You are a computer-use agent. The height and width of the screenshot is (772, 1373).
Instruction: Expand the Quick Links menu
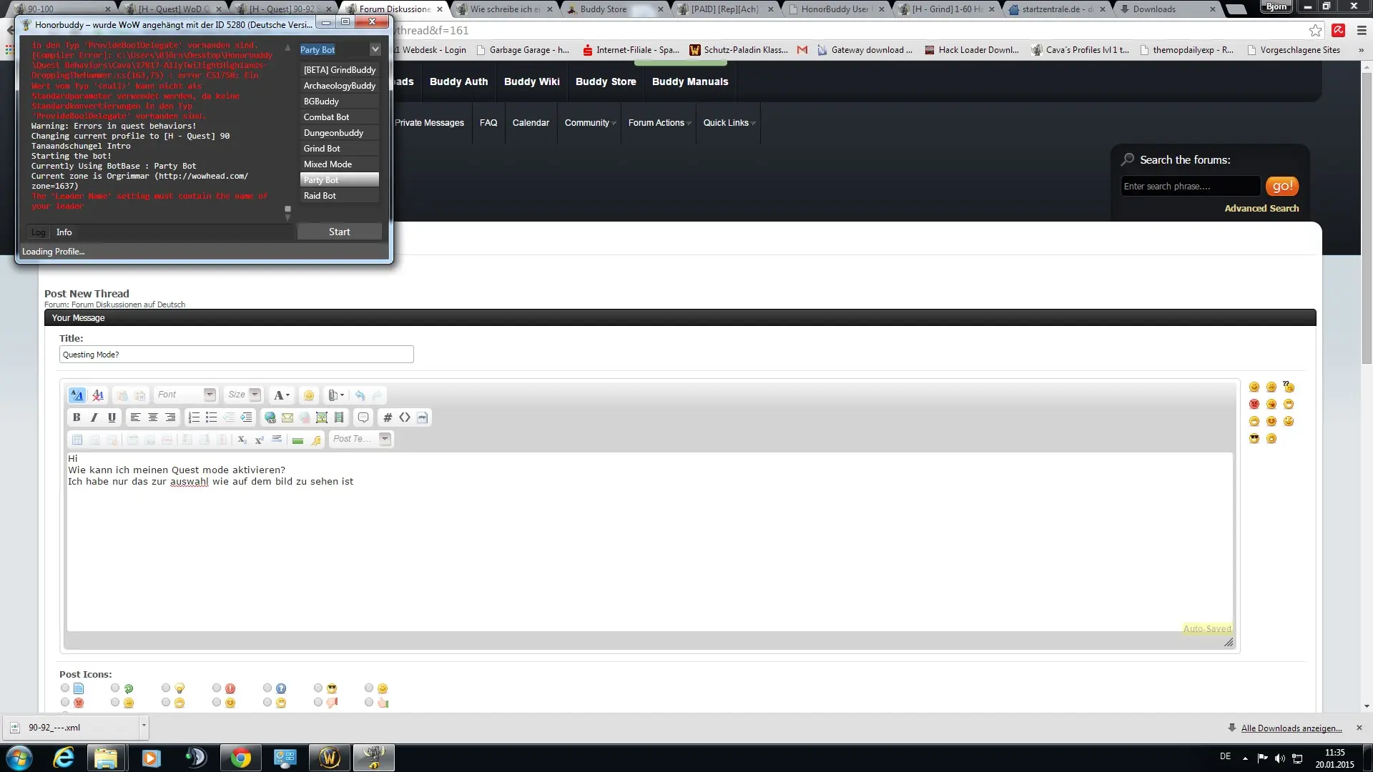729,123
